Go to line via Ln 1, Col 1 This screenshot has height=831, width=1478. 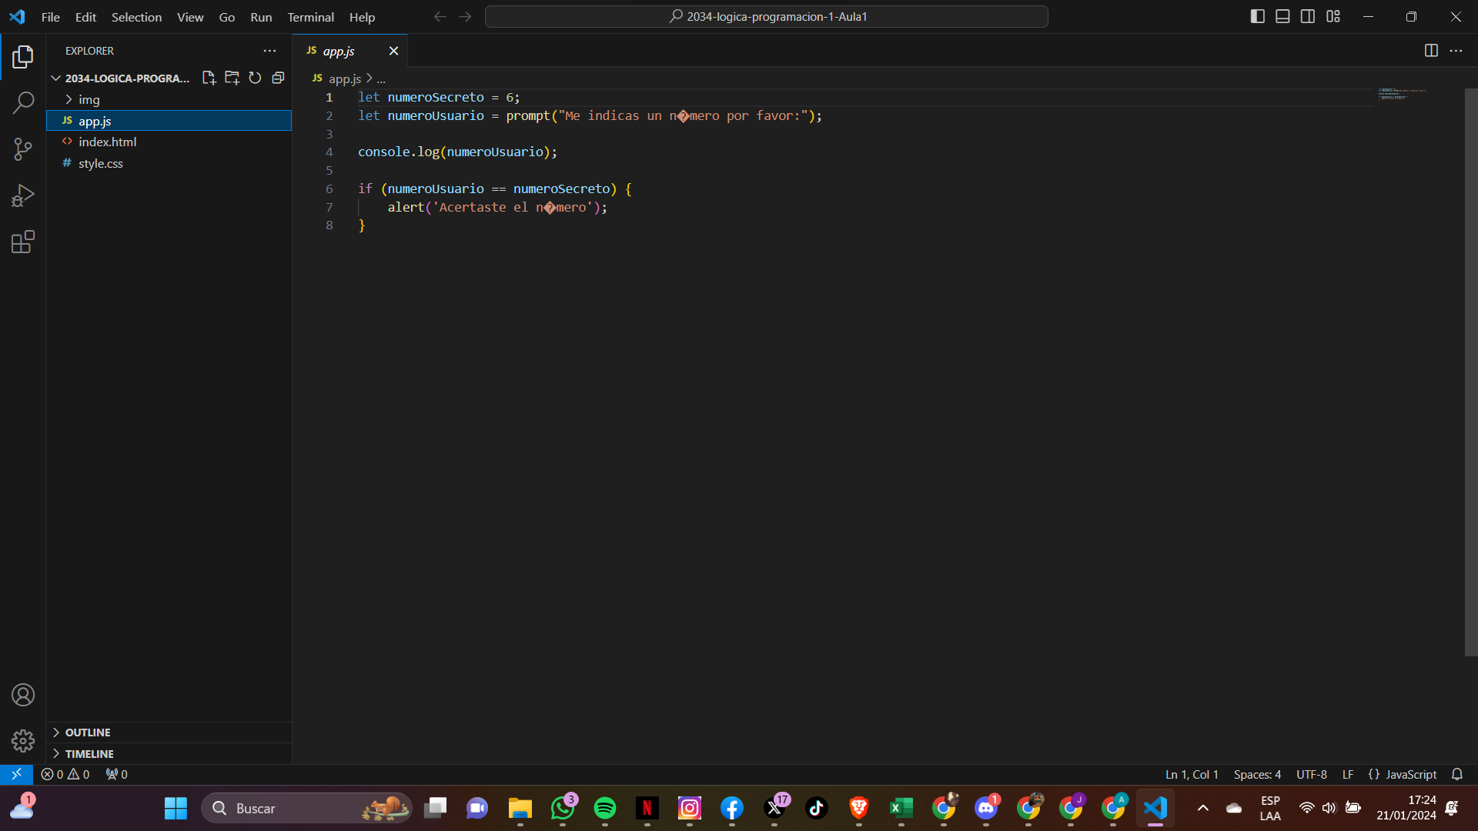tap(1192, 774)
